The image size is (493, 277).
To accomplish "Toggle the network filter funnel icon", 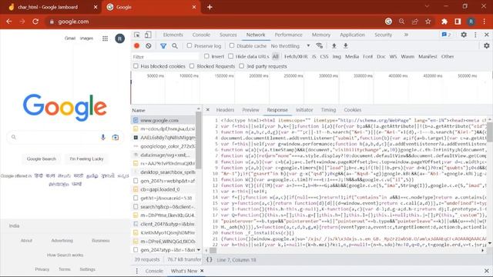I will click(163, 46).
